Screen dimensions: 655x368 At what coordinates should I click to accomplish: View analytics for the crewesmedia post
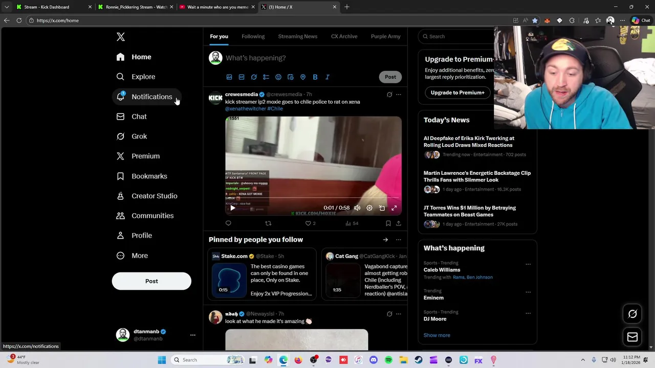352,223
